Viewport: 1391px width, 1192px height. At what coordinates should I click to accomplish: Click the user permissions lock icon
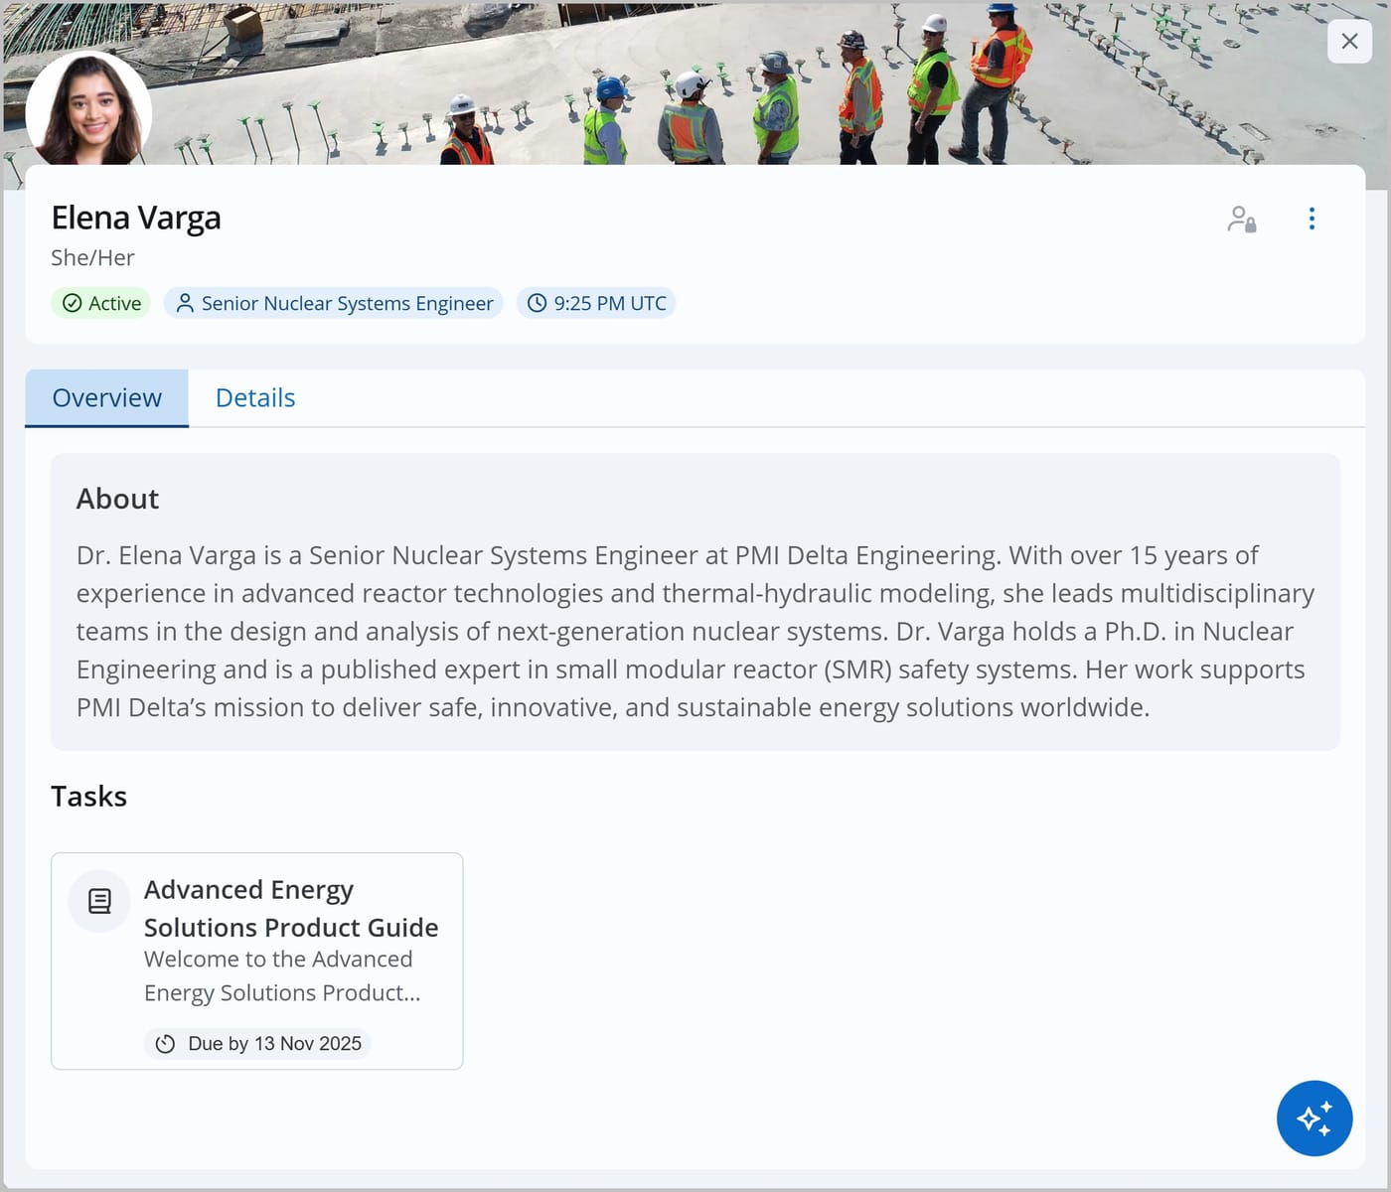pyautogui.click(x=1241, y=219)
